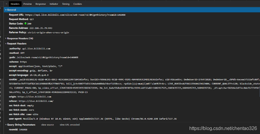
Task: Click the cookie header name
Action: click(x=13, y=79)
